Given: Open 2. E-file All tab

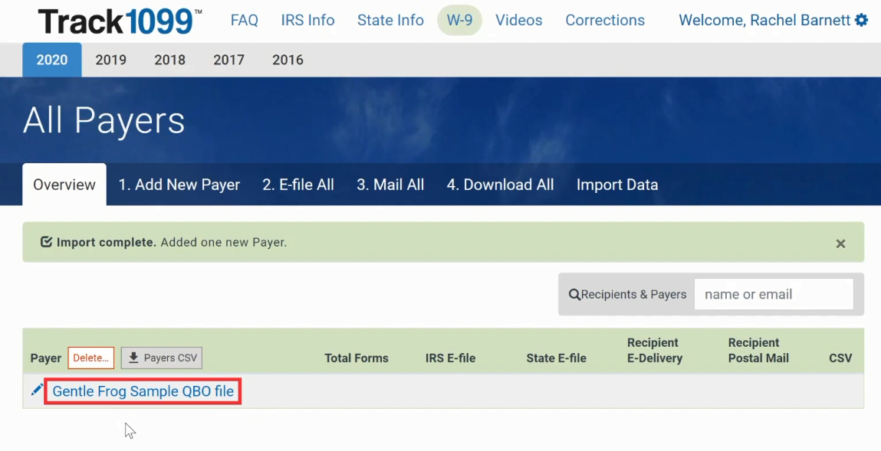Looking at the screenshot, I should pyautogui.click(x=298, y=185).
